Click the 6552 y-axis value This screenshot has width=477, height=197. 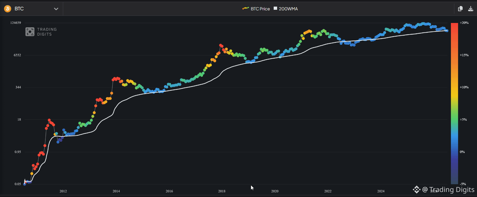point(18,55)
